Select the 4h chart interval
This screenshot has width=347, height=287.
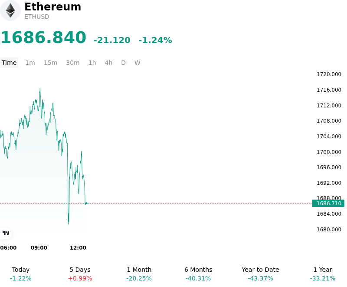(108, 63)
